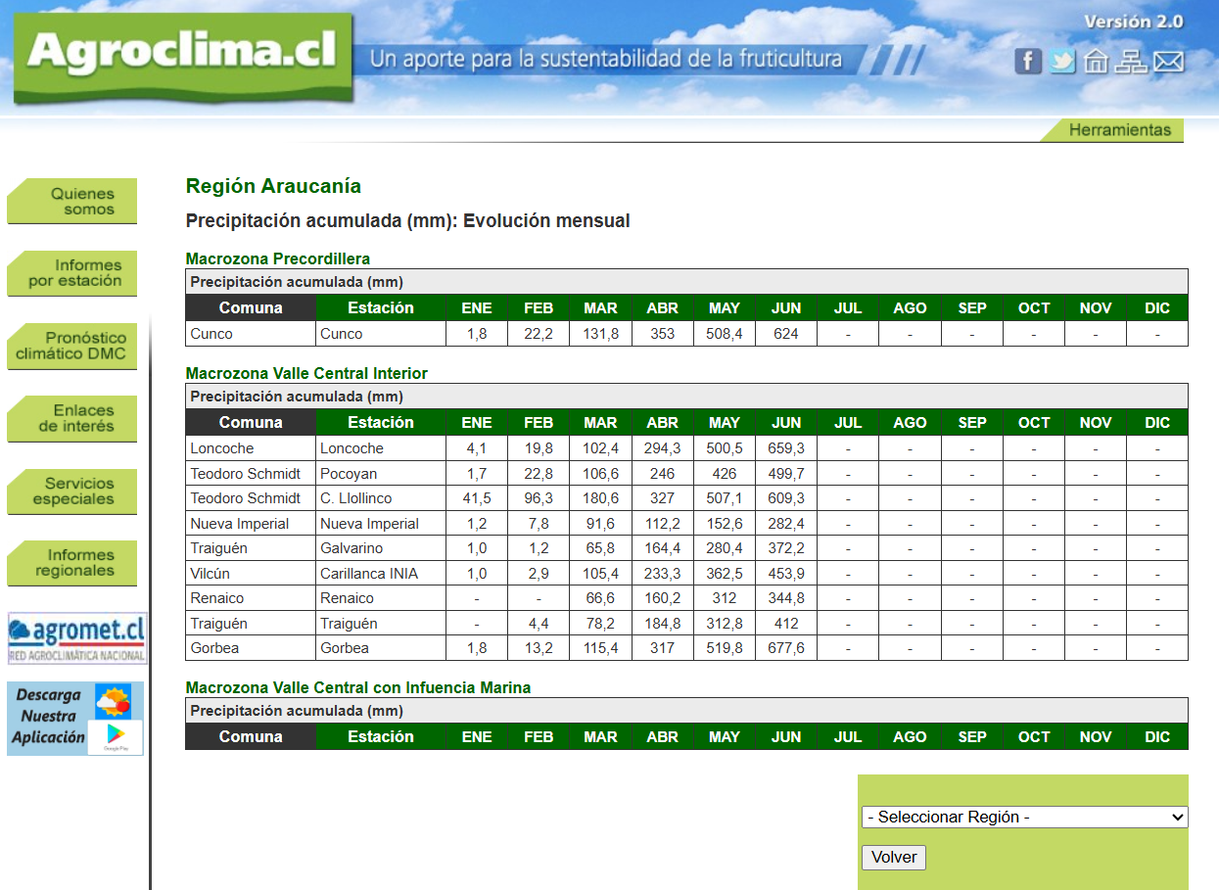Open the Herramientas tab

(x=1112, y=130)
